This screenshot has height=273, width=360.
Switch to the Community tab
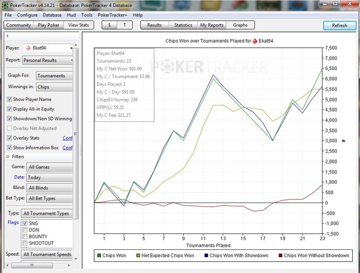click(19, 25)
